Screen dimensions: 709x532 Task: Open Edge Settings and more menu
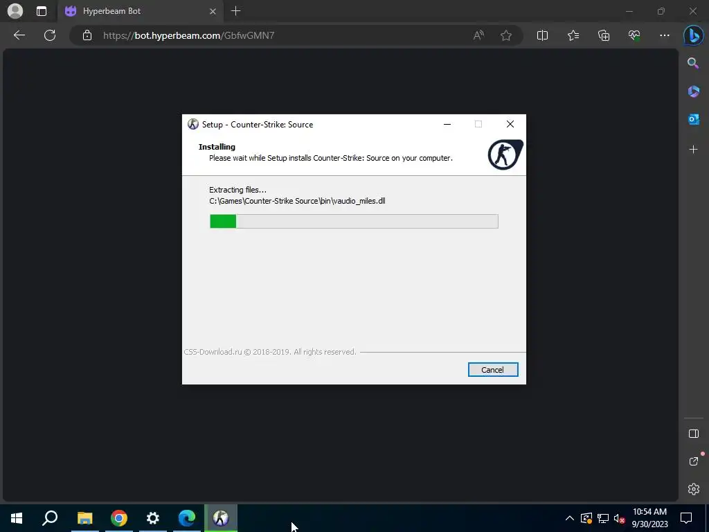pyautogui.click(x=664, y=35)
